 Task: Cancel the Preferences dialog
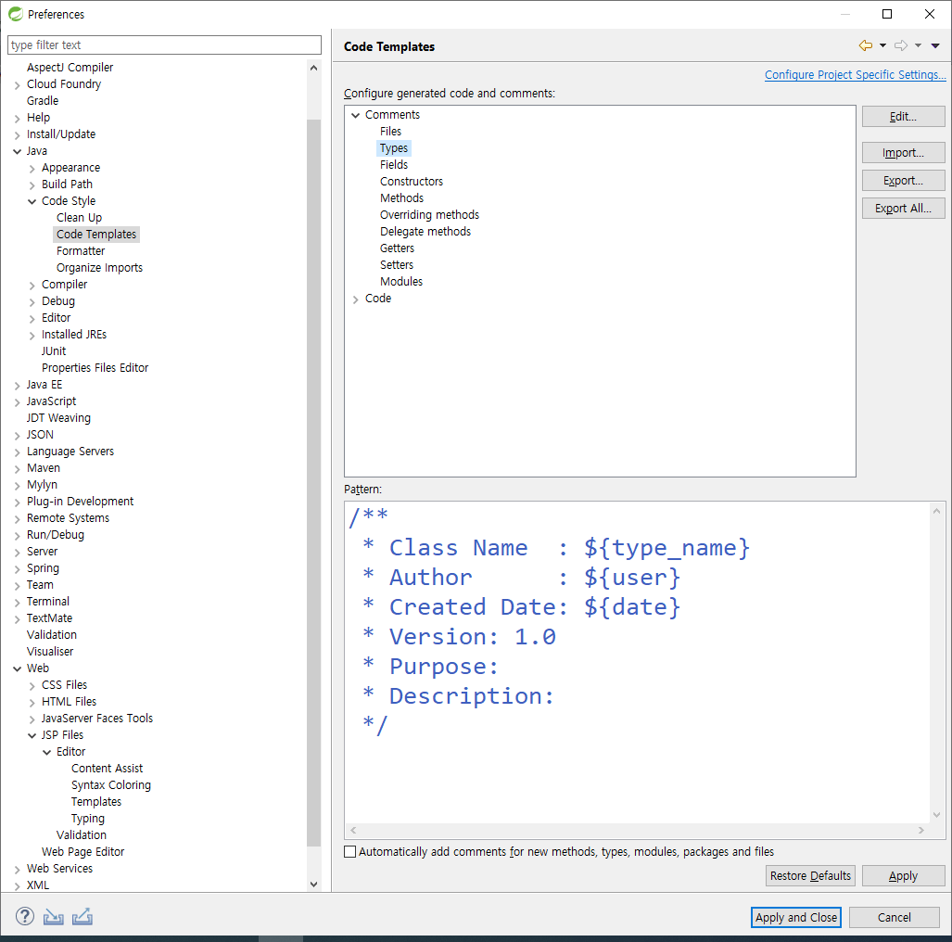coord(894,917)
